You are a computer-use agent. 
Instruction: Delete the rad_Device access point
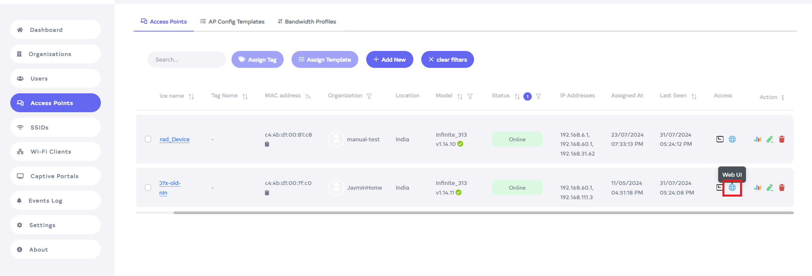782,139
